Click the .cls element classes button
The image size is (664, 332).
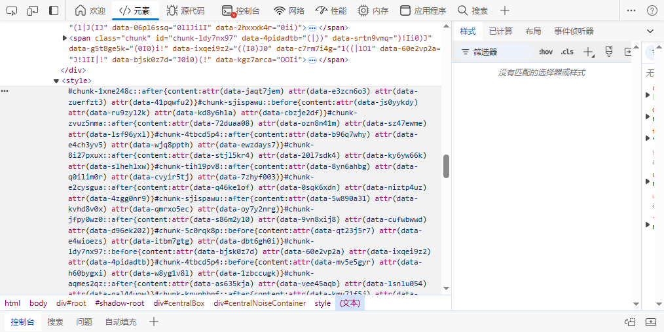pos(566,52)
